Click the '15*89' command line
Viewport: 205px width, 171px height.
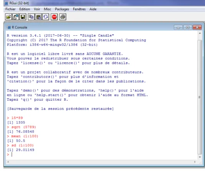tap(15, 118)
